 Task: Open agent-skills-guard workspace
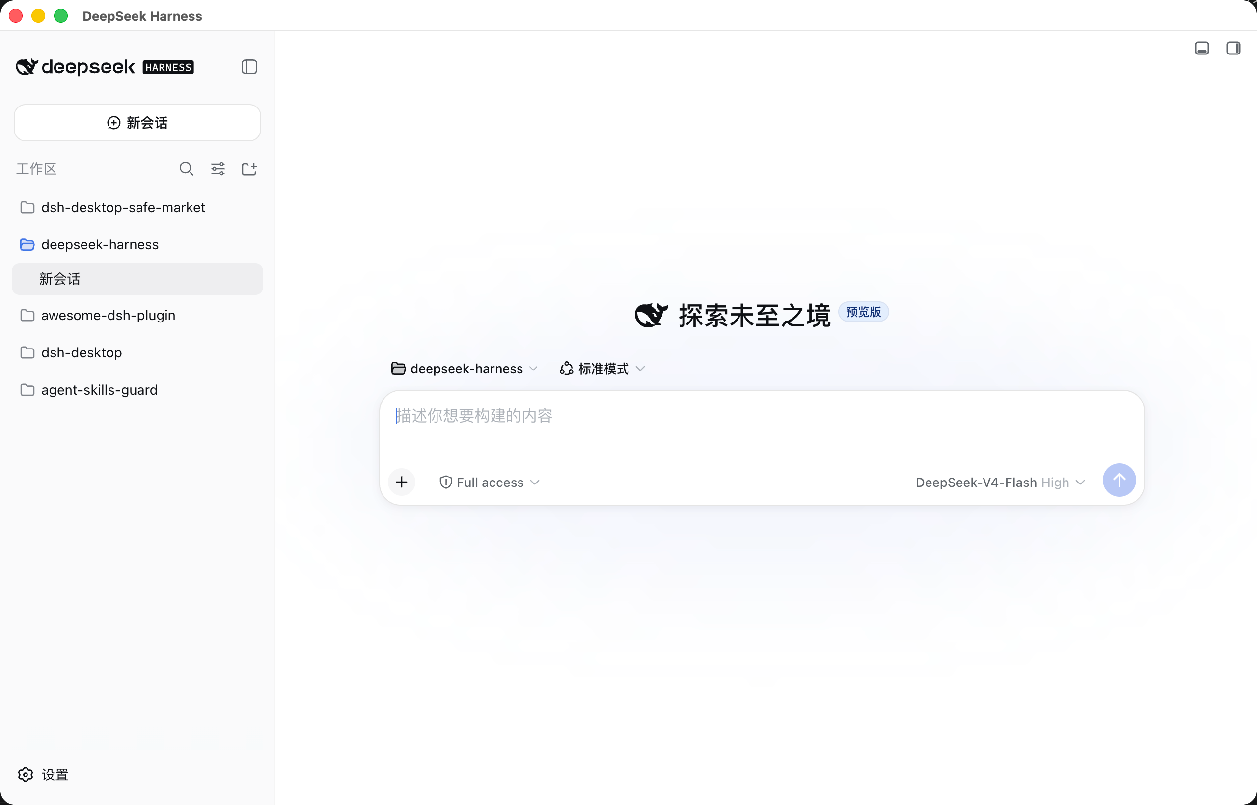click(x=137, y=390)
